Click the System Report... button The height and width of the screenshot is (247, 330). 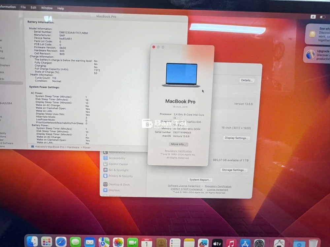200,180
